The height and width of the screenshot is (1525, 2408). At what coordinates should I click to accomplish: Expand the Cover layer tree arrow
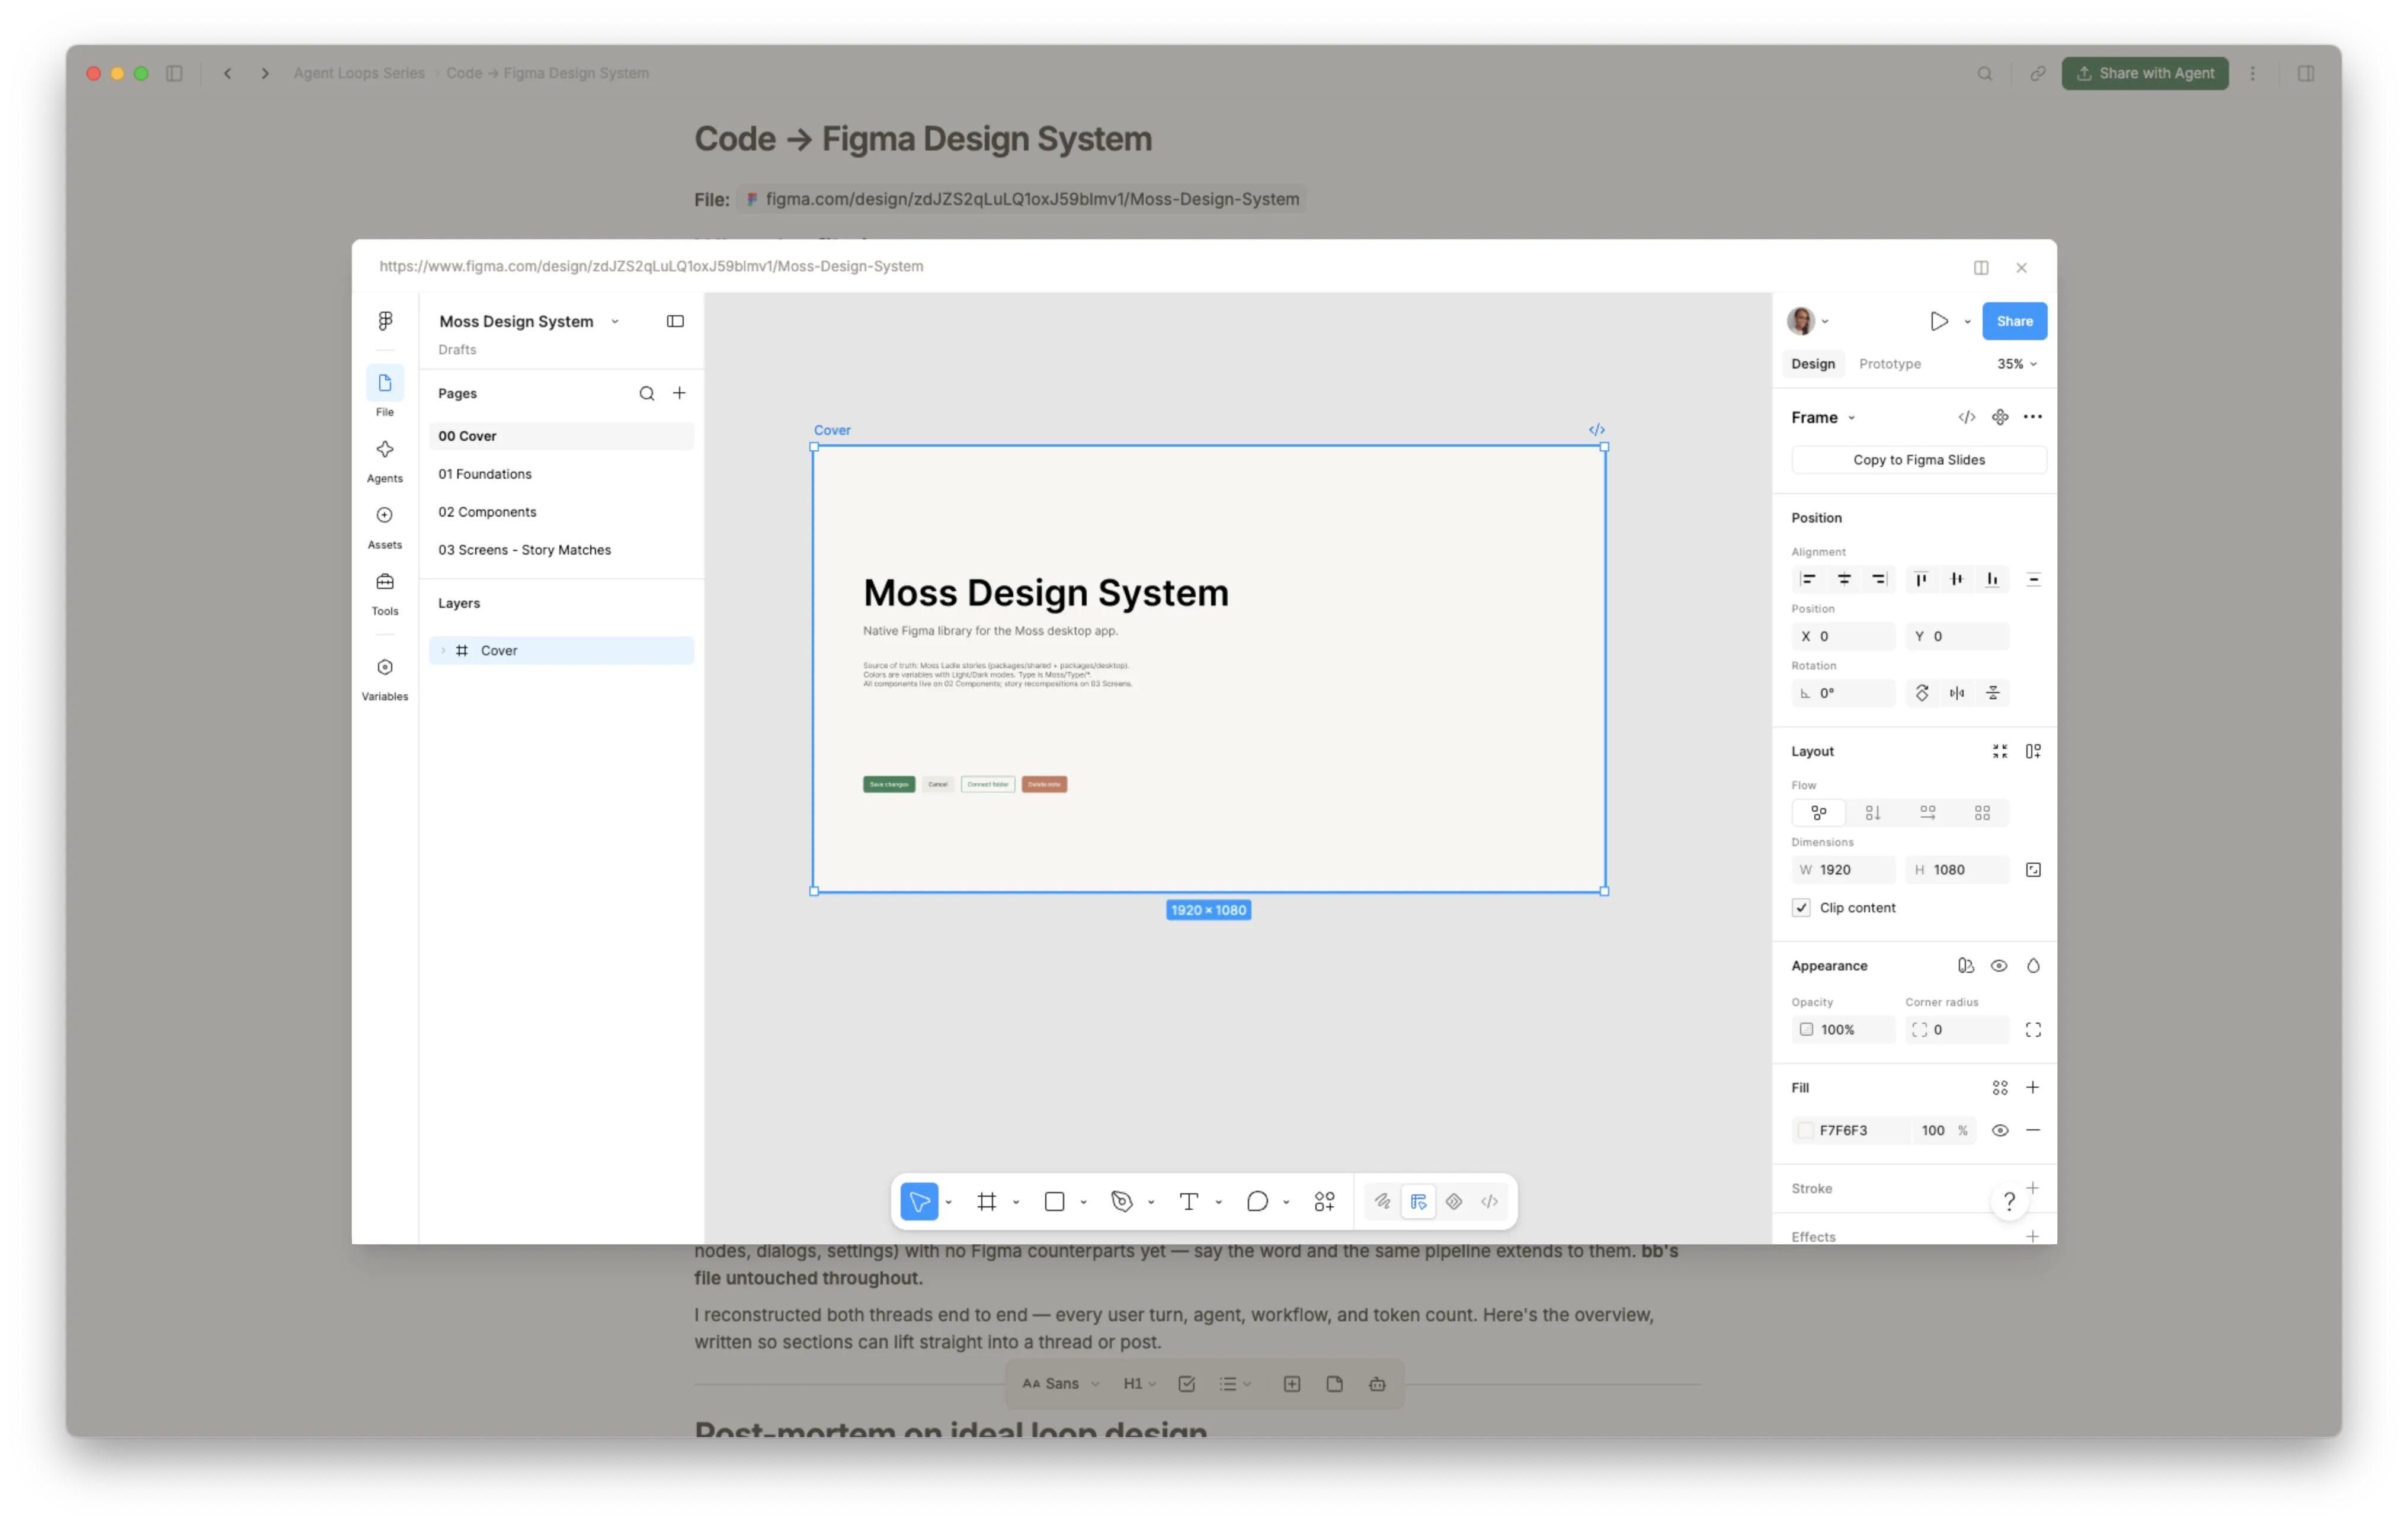point(444,650)
